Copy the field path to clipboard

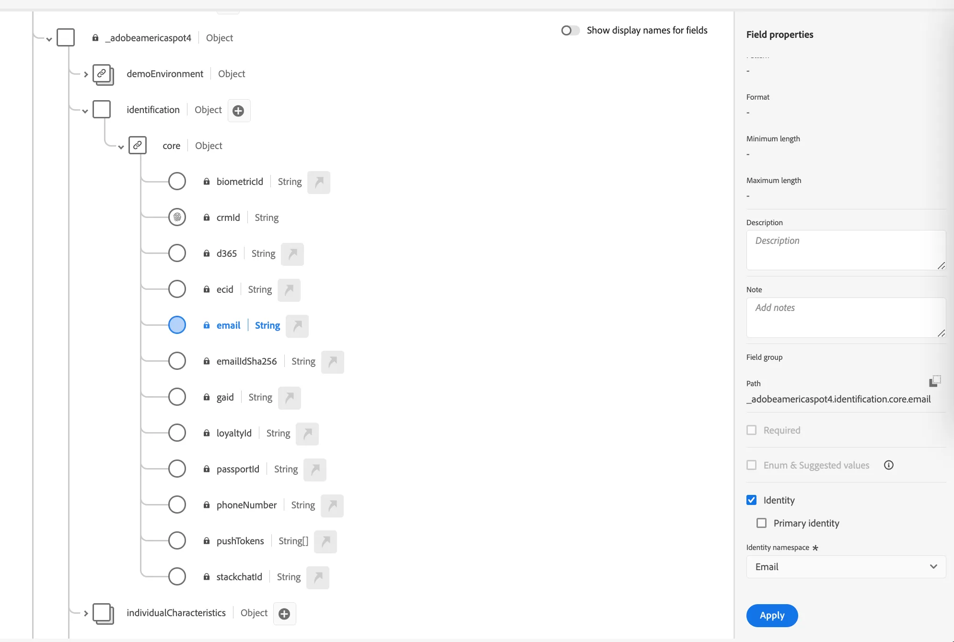point(935,381)
